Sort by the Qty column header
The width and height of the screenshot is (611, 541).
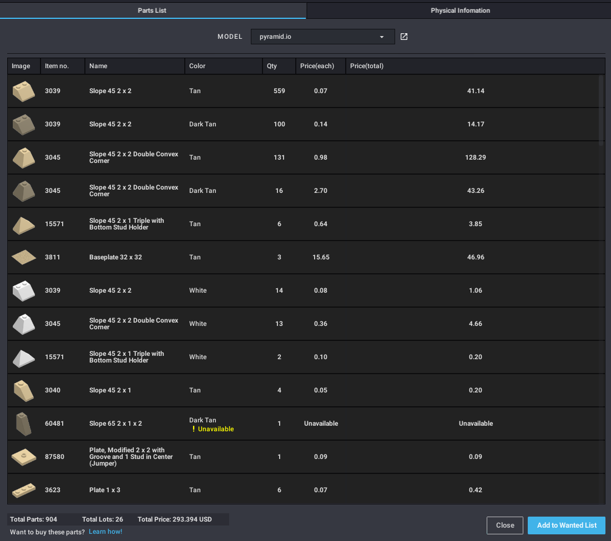272,66
